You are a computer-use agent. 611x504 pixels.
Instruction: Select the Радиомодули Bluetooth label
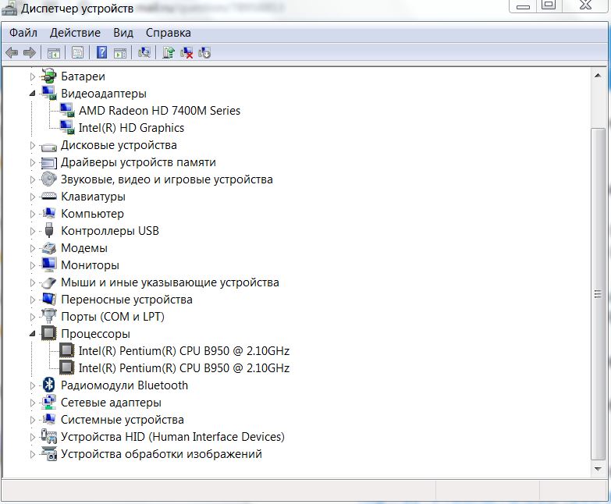[124, 385]
